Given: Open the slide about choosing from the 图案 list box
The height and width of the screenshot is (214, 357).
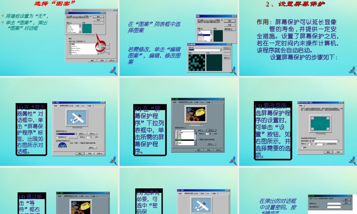Looking at the screenshot, I should [179, 38].
